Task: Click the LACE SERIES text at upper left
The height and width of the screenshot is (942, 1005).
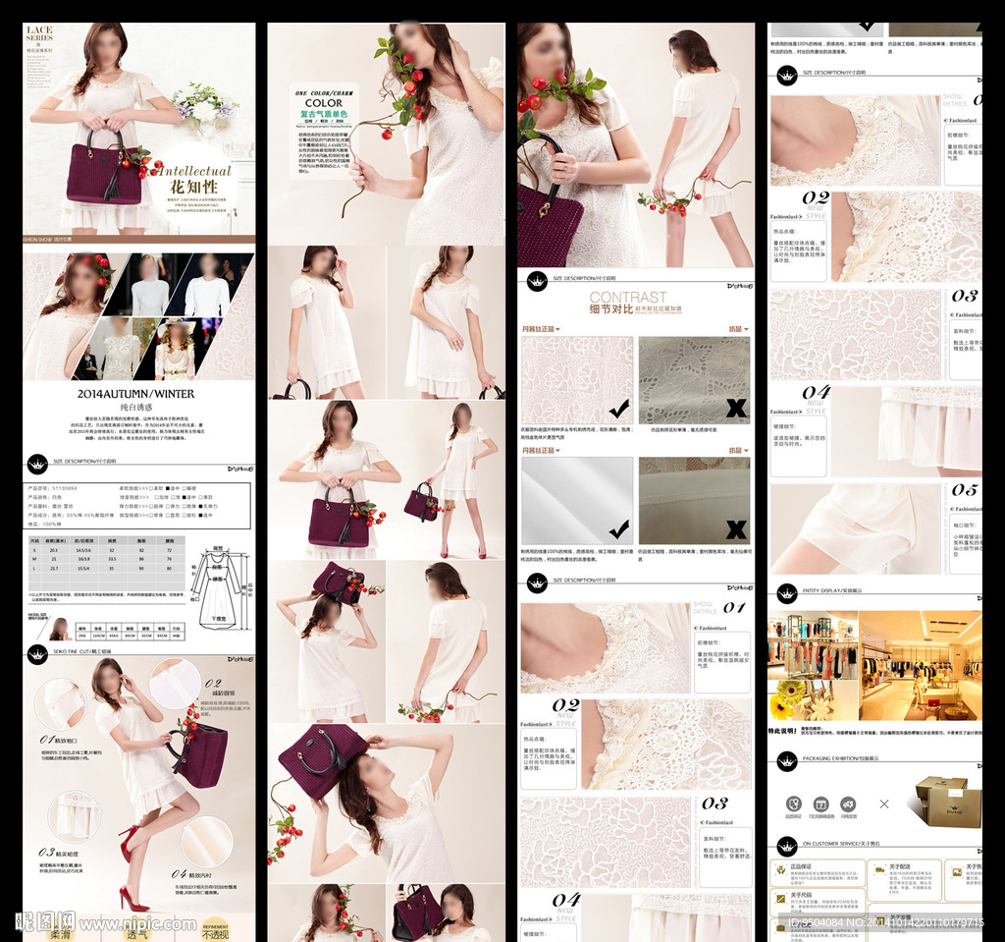Action: point(39,33)
